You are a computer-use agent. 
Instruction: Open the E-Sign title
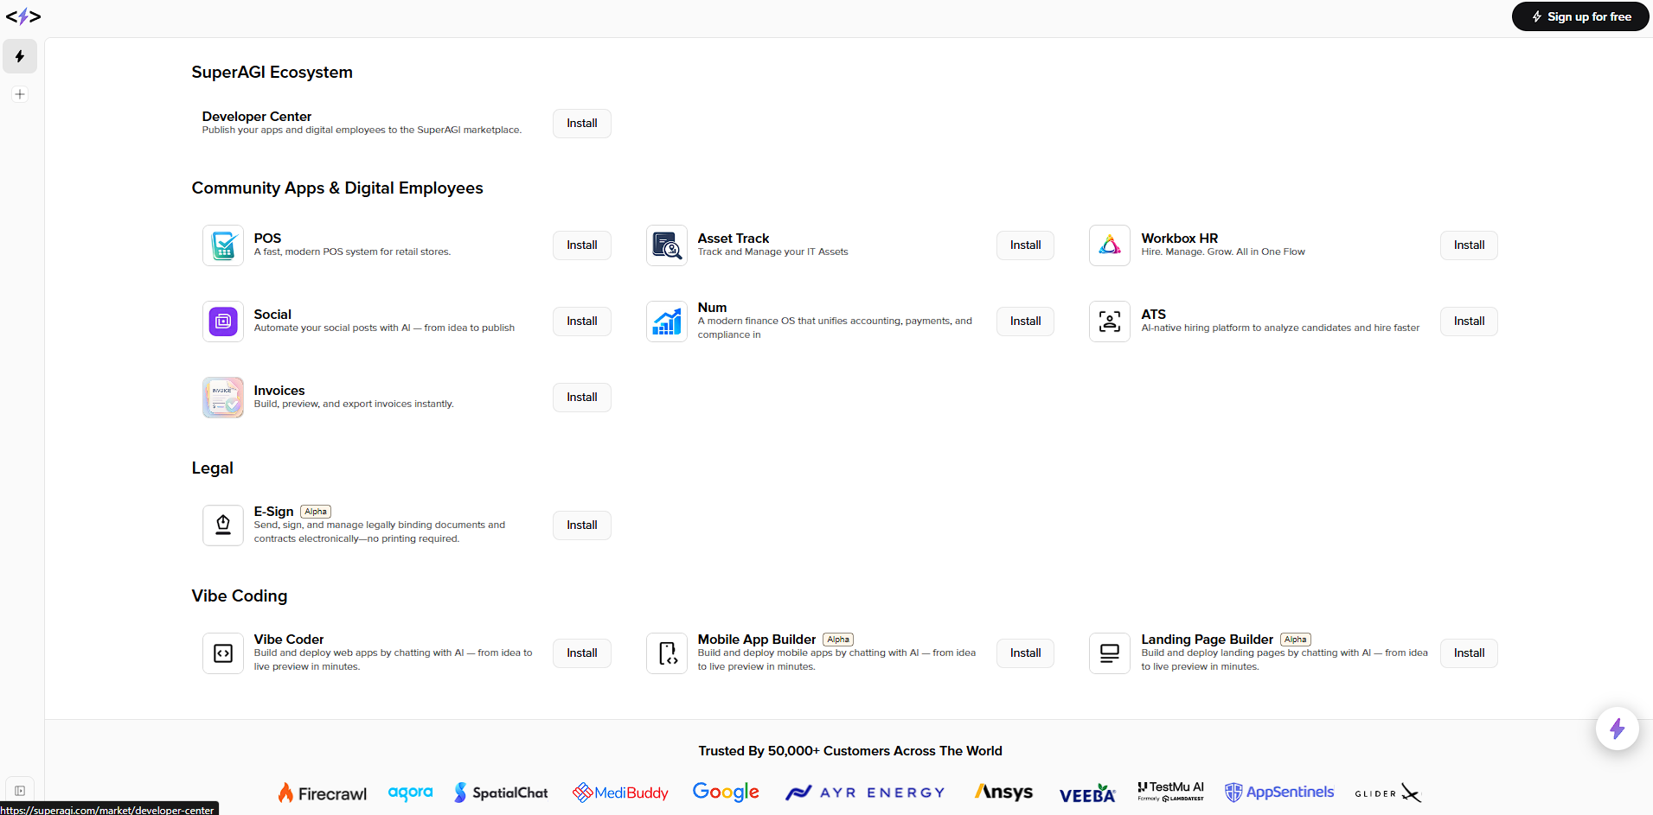tap(273, 512)
